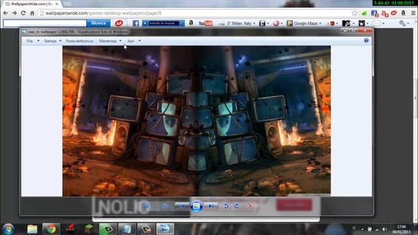
Task: Expand File dropdown arrow
Action: tap(38, 40)
